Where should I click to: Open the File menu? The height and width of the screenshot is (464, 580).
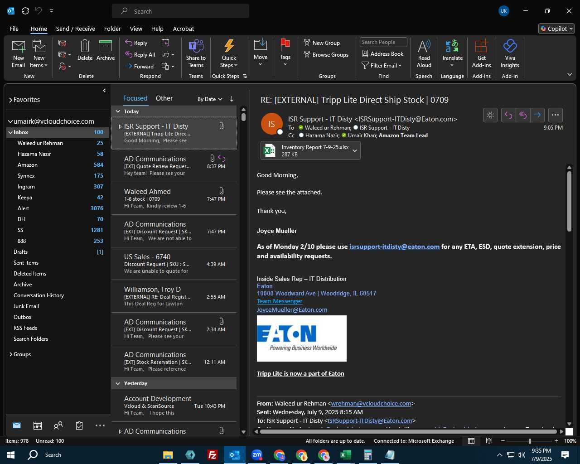tap(14, 29)
